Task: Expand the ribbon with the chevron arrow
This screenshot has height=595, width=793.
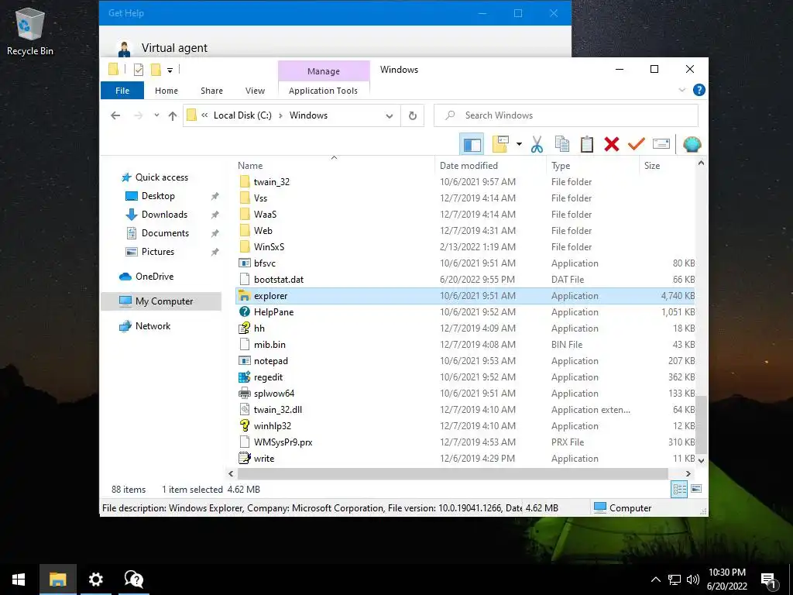Action: (681, 90)
